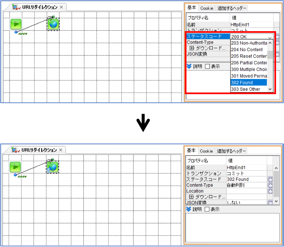
Task: Click the ANY label under lower Start node
Action: click(x=22, y=177)
